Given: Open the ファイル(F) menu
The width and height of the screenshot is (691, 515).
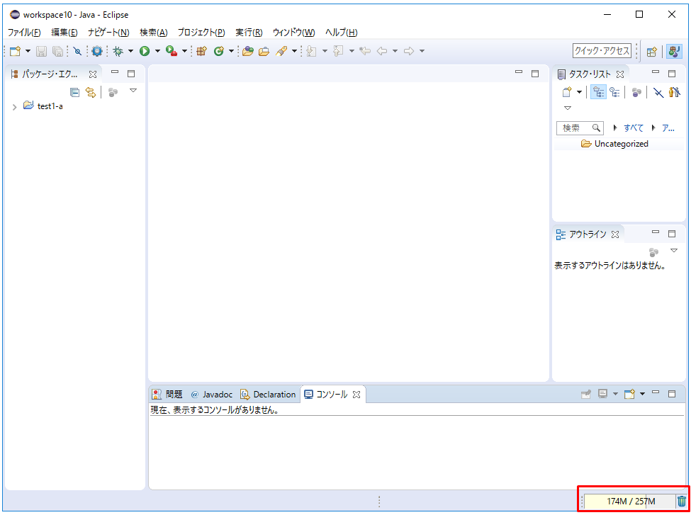Looking at the screenshot, I should coord(24,33).
